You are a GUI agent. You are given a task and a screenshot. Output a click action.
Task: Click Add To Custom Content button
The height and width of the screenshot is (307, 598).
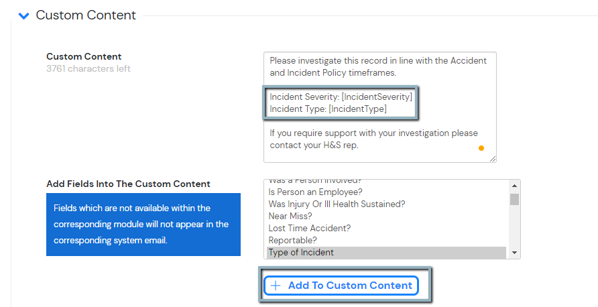click(341, 286)
